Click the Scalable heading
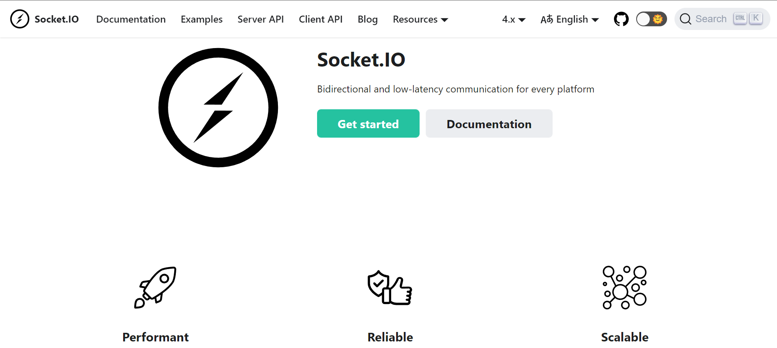777x348 pixels. (625, 337)
